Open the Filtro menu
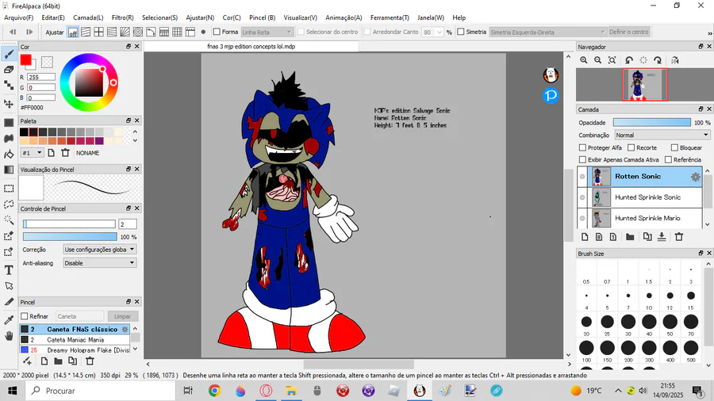 (122, 17)
